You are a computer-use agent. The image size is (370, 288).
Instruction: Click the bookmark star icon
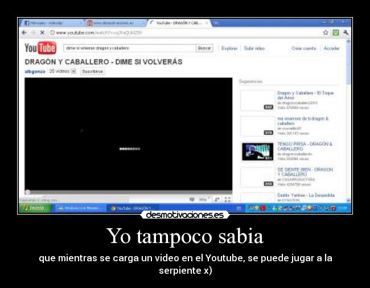(326, 32)
